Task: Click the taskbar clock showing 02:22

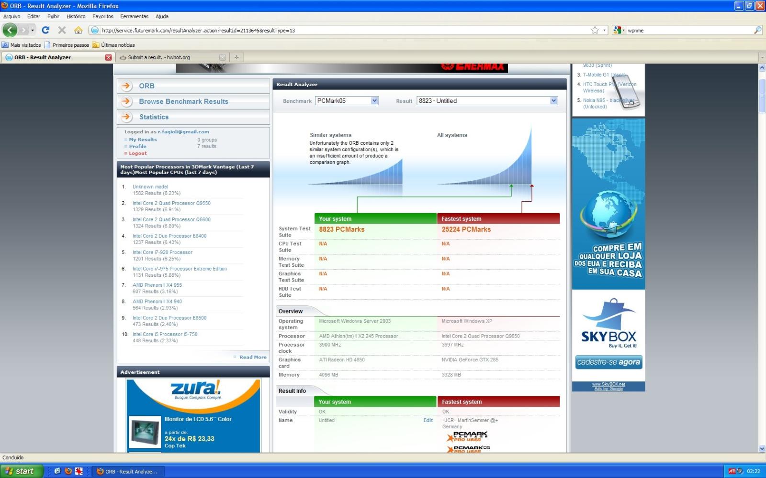Action: (754, 471)
